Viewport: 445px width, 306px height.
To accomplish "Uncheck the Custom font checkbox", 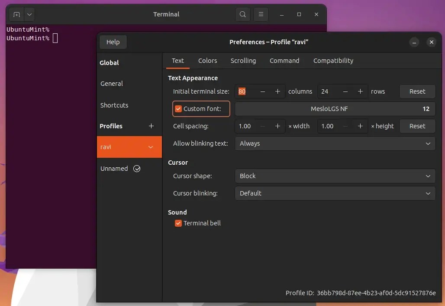I will [178, 109].
